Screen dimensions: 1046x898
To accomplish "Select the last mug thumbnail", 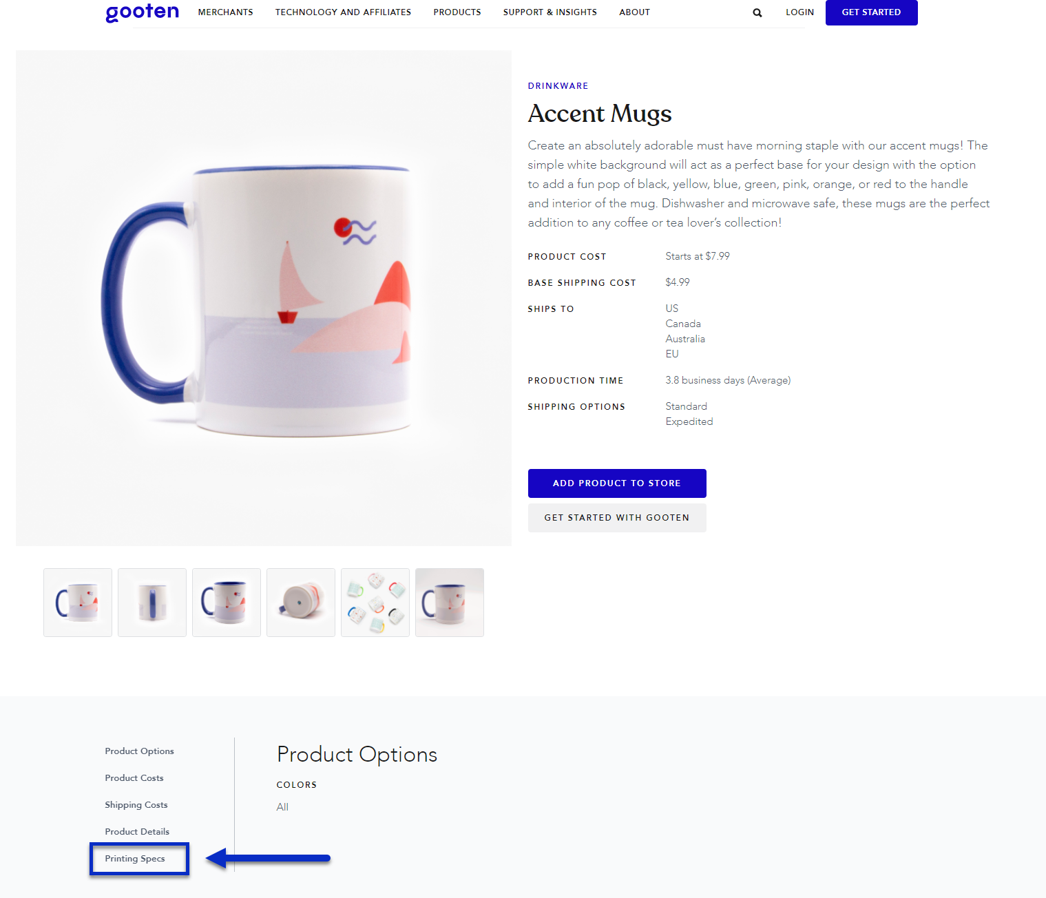I will (450, 603).
